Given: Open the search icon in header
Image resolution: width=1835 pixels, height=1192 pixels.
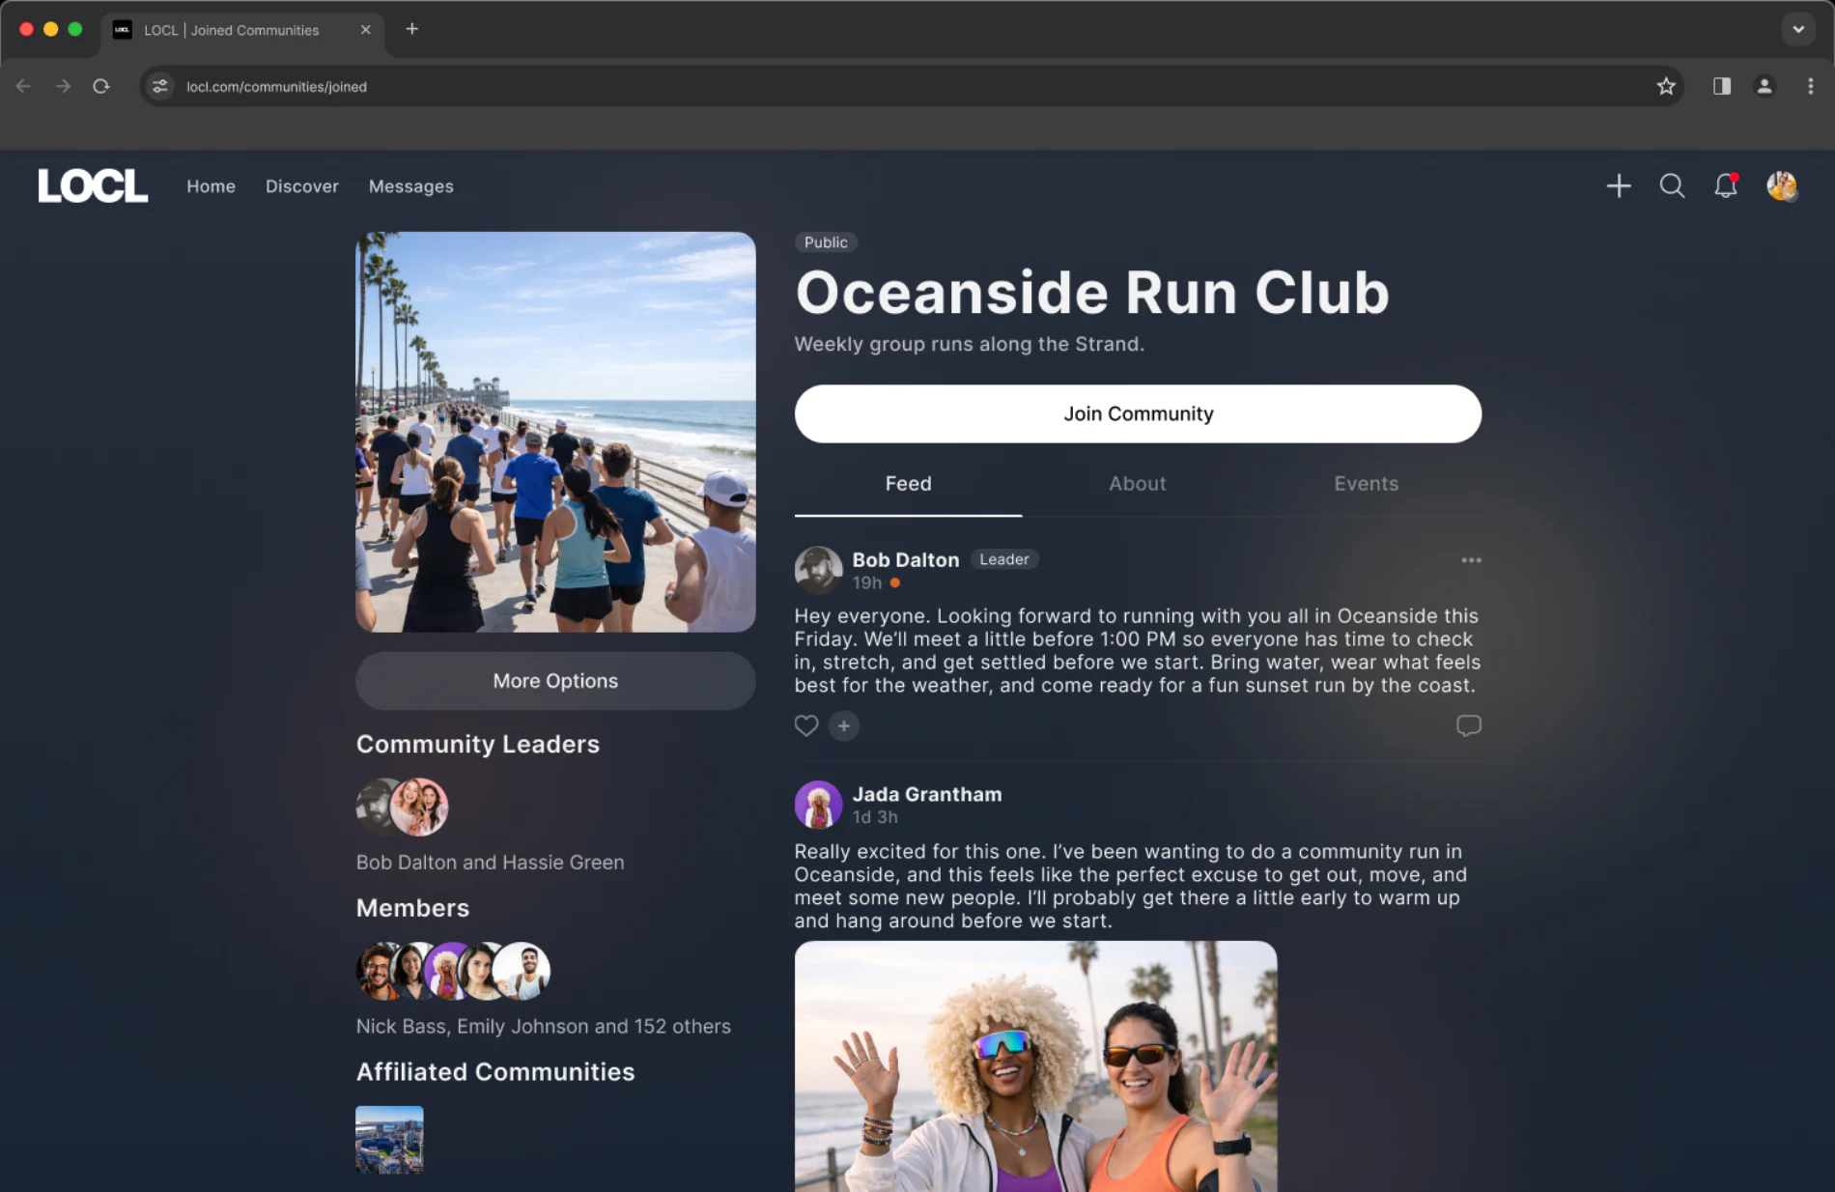Looking at the screenshot, I should (1672, 185).
